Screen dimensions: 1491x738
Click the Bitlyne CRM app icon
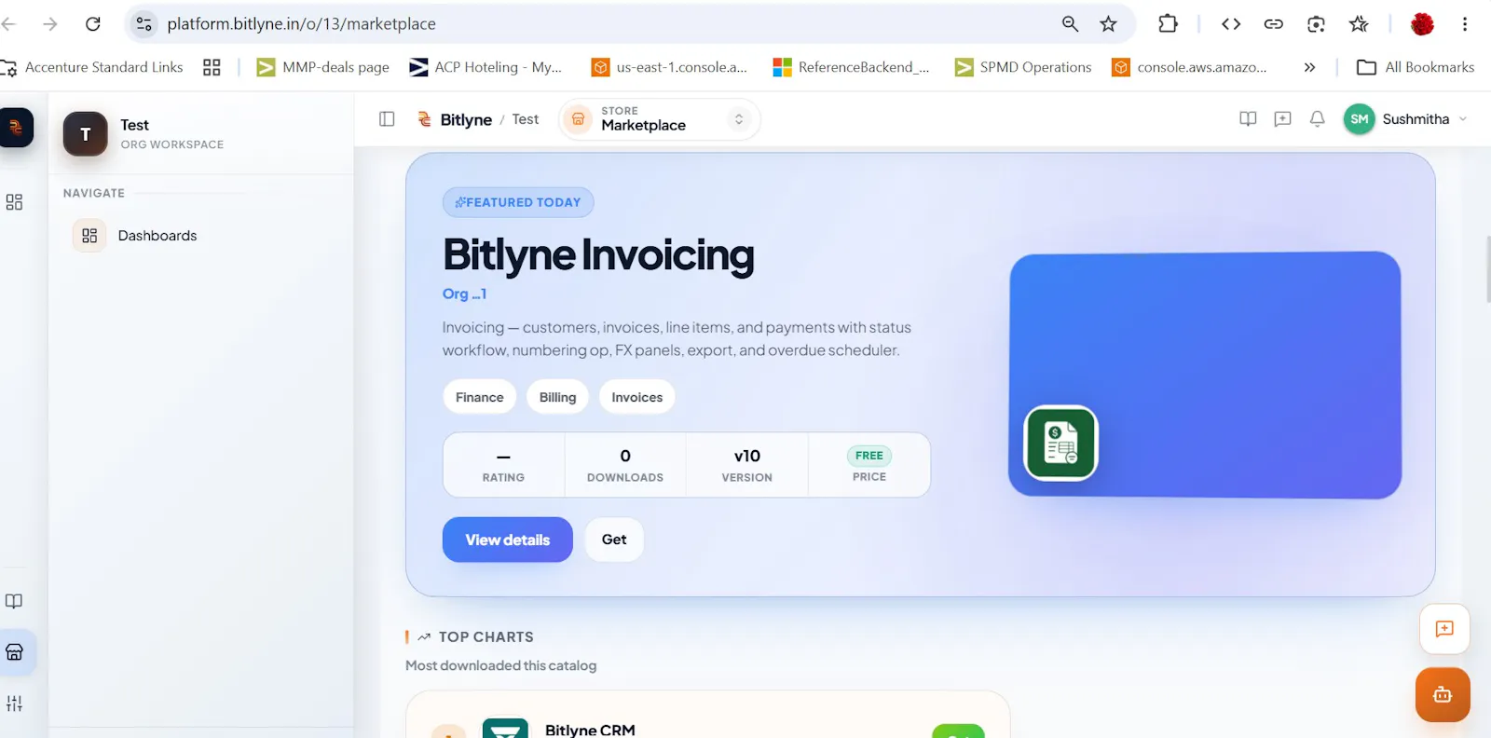pyautogui.click(x=505, y=728)
